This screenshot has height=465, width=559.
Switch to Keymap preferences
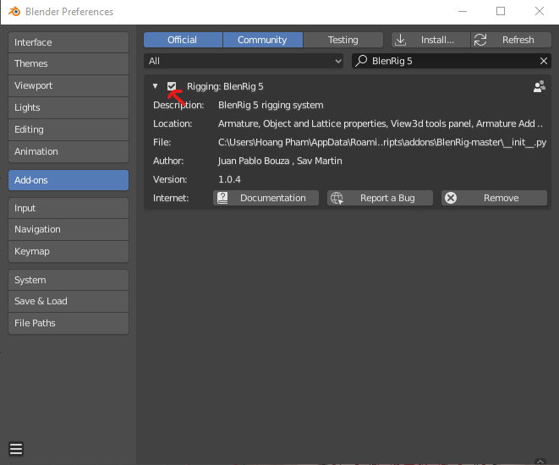(69, 252)
